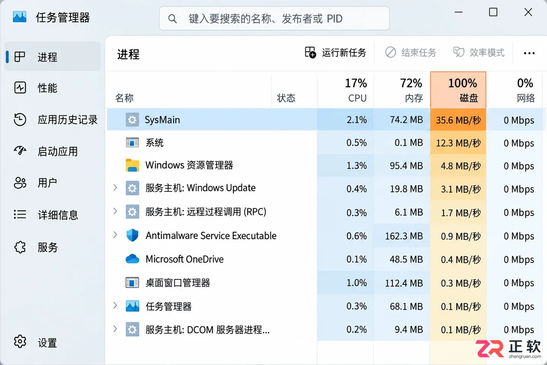Click the Task Manager app icon in title bar
The height and width of the screenshot is (365, 547).
click(x=20, y=17)
